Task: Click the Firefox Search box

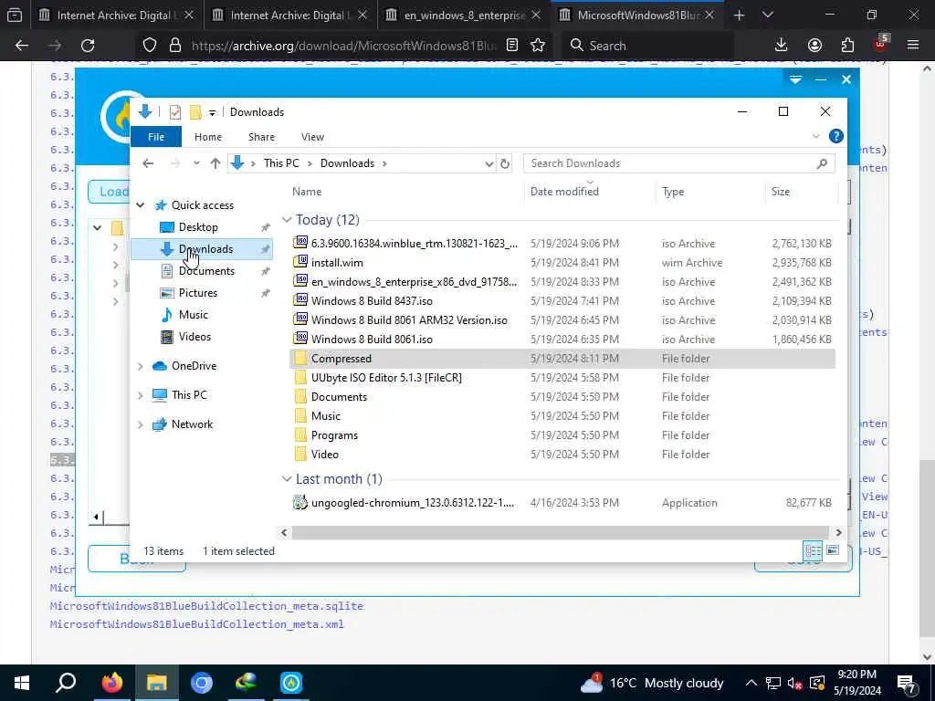Action: (x=648, y=46)
